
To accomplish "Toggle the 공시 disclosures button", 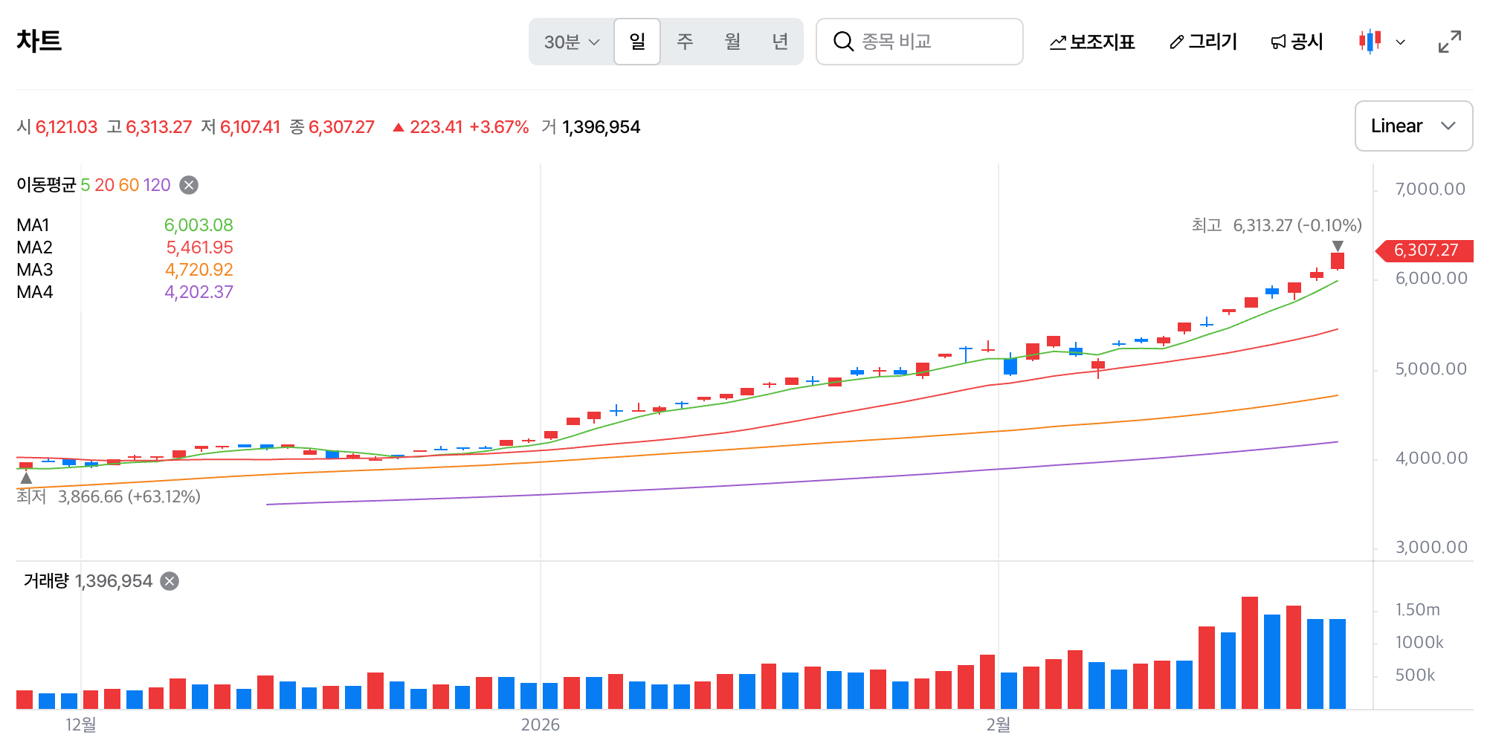I will pos(1297,42).
